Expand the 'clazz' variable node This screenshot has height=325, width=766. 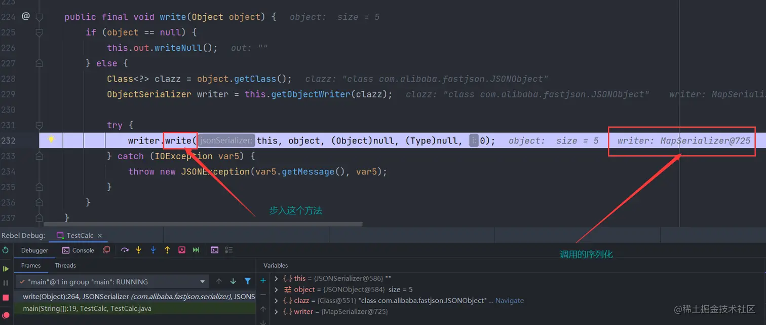(x=276, y=301)
